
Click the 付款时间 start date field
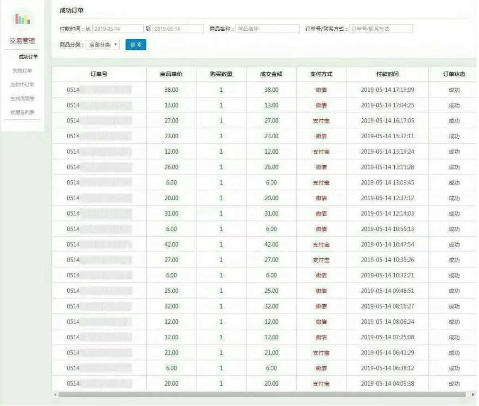pos(118,29)
